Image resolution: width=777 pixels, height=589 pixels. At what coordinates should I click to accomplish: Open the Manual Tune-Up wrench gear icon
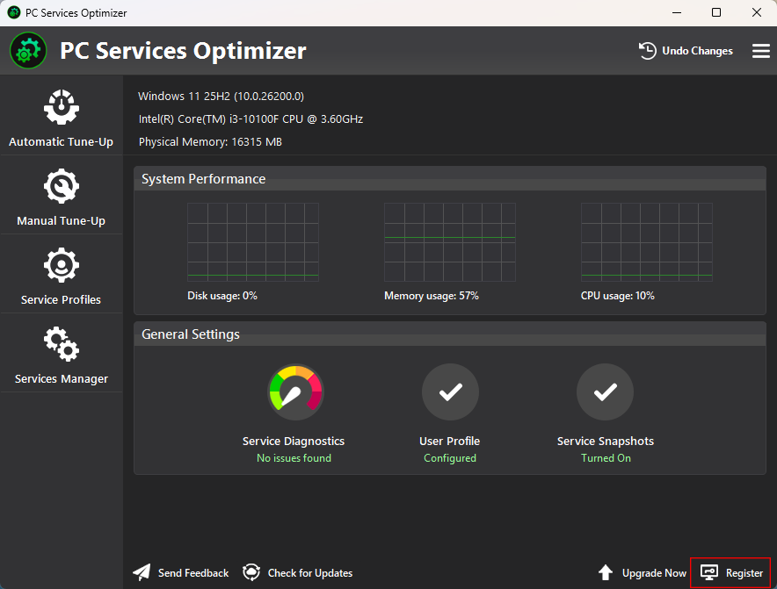(x=61, y=186)
